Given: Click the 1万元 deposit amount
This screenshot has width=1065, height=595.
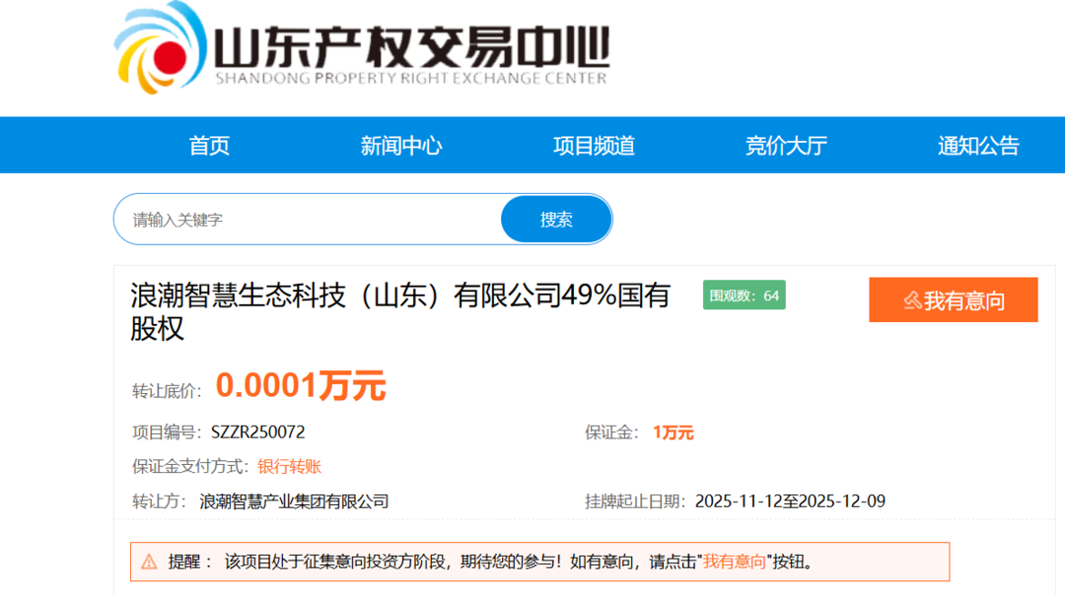Looking at the screenshot, I should coord(673,432).
